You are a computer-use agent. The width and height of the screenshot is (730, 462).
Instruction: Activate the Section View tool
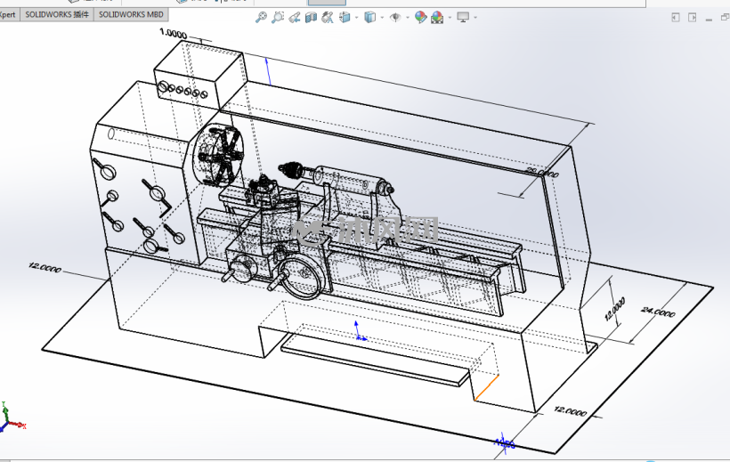point(311,18)
